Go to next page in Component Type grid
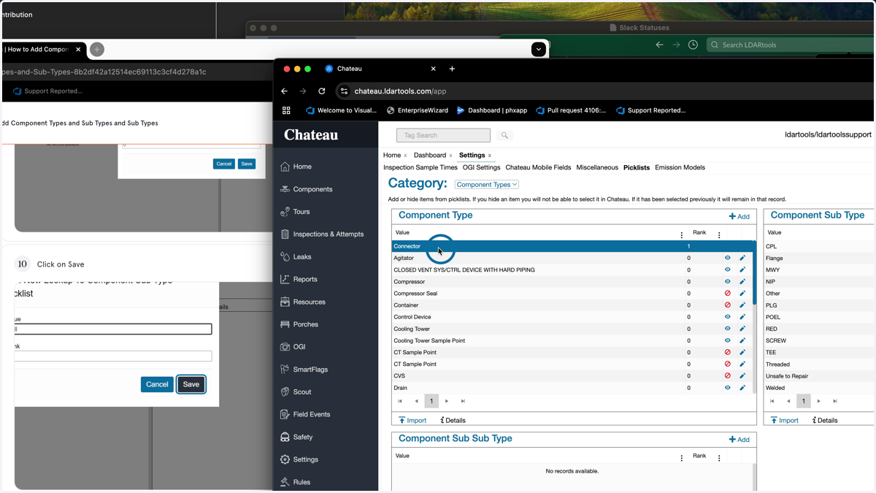 coord(447,401)
